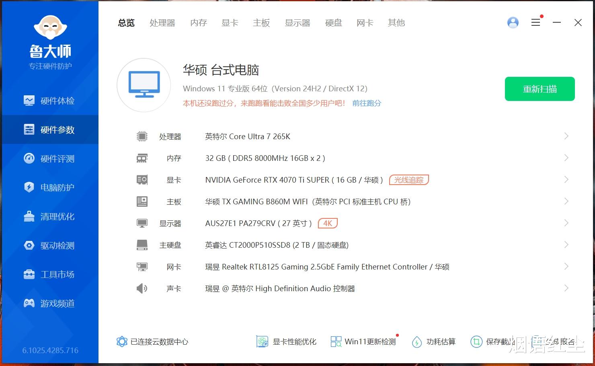595x366 pixels.
Task: Open the 显示器 tab
Action: [297, 23]
